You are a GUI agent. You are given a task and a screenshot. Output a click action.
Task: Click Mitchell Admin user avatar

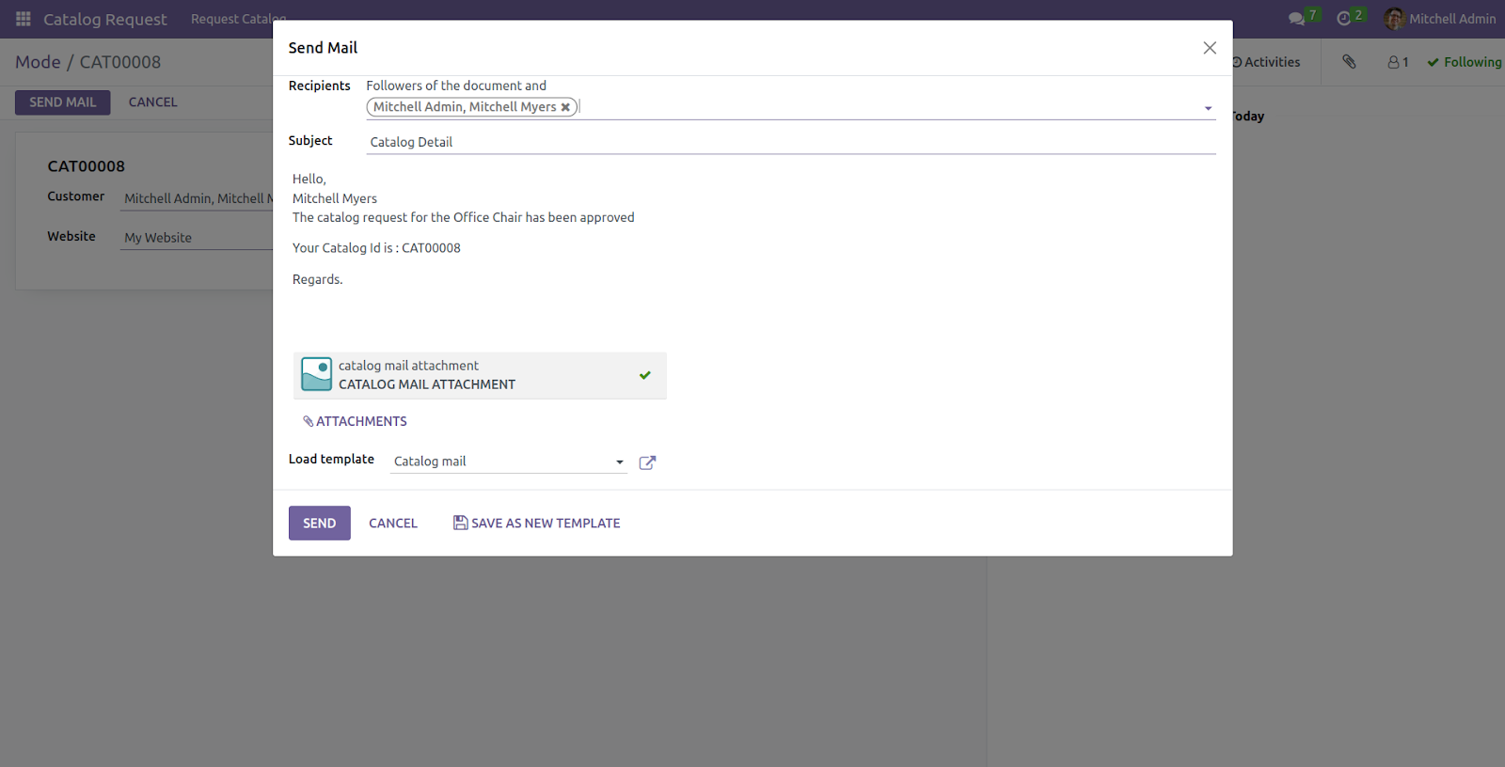click(x=1394, y=19)
